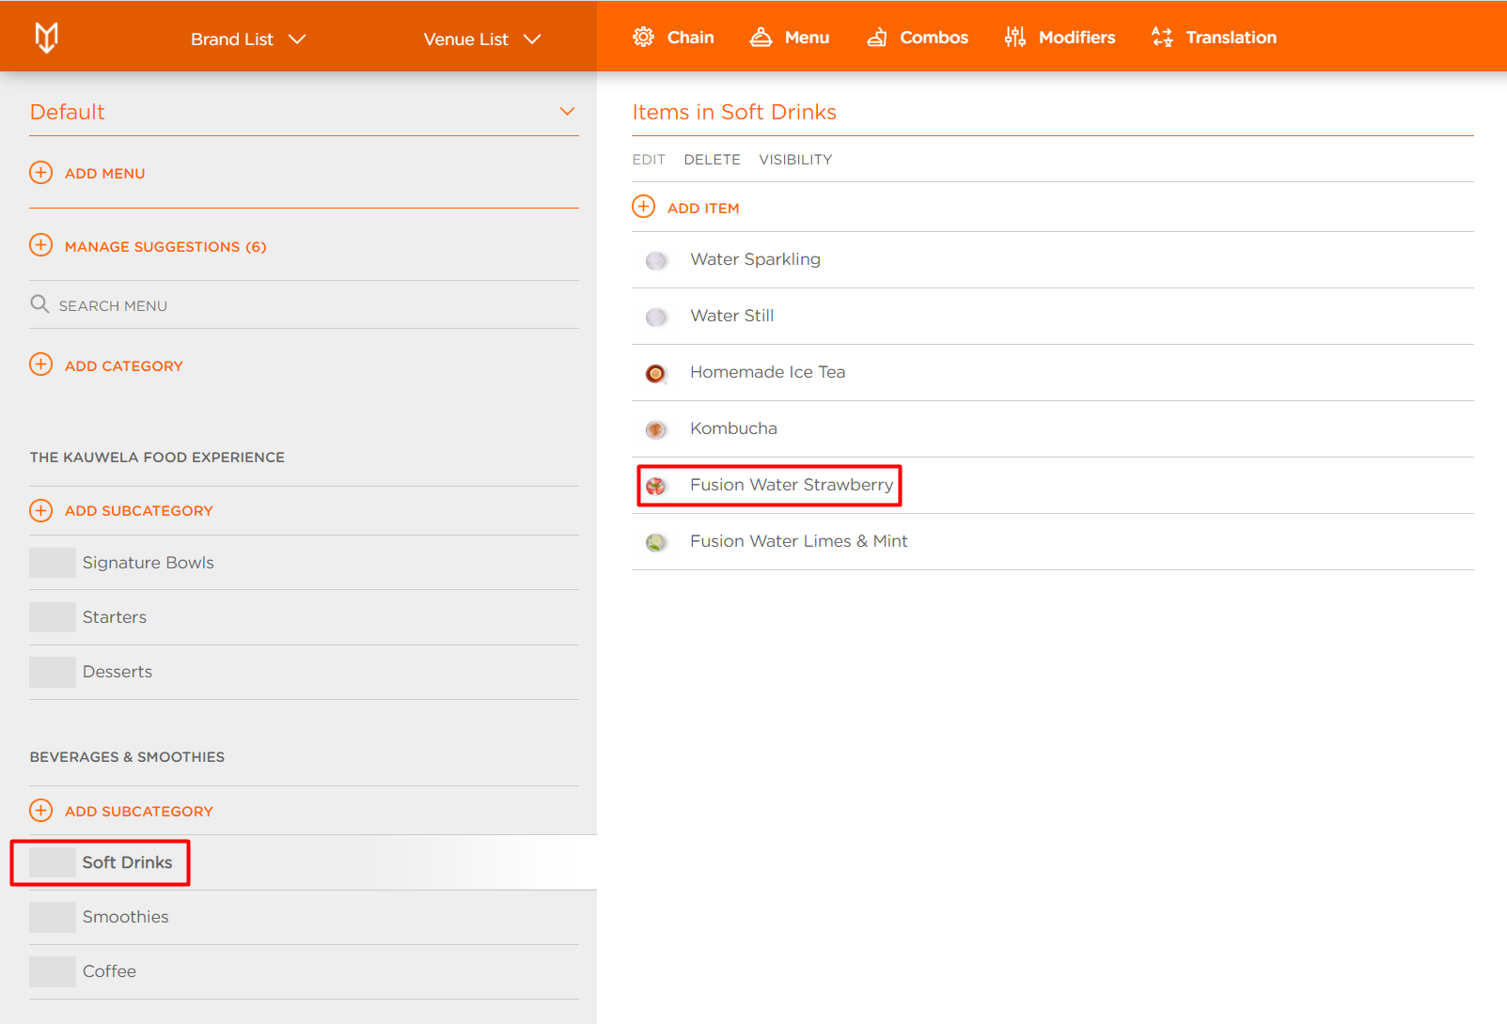1507x1024 pixels.
Task: Switch to the Modifiers tab
Action: coord(1060,38)
